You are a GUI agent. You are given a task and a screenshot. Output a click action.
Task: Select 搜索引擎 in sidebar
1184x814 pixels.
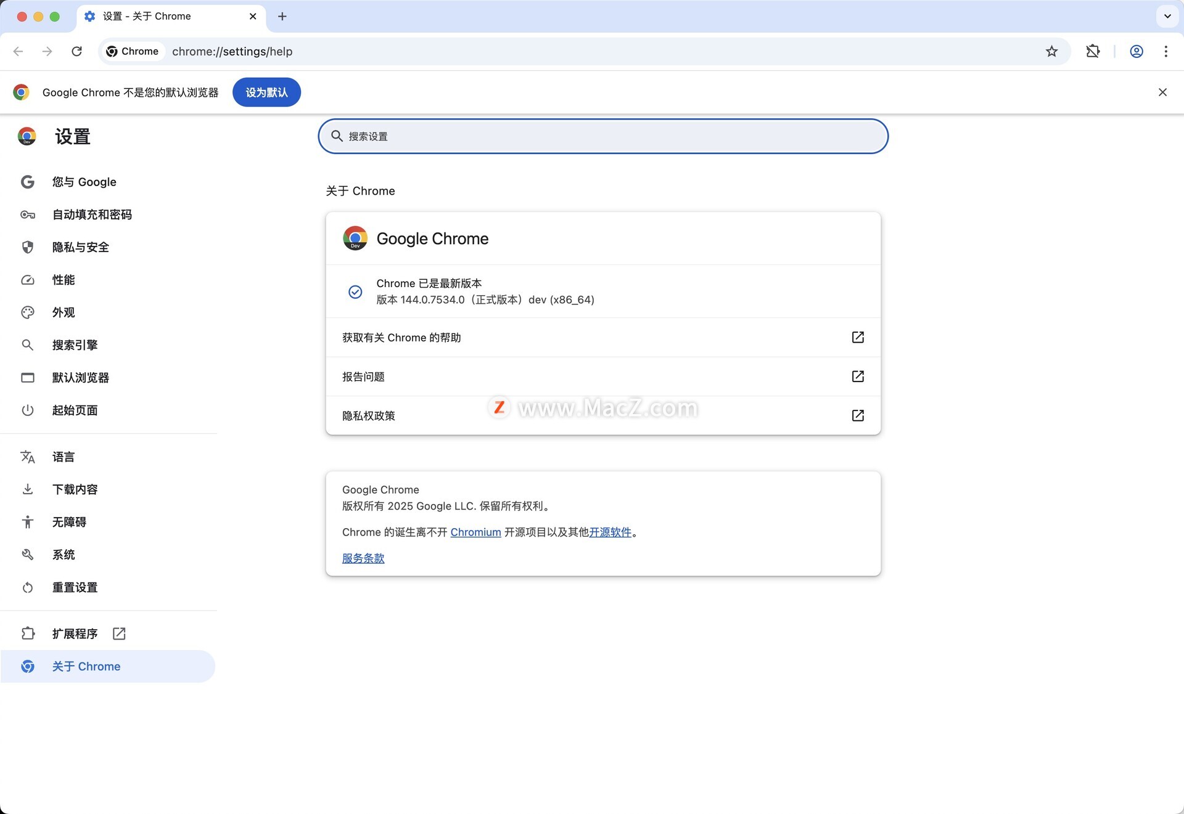click(75, 345)
